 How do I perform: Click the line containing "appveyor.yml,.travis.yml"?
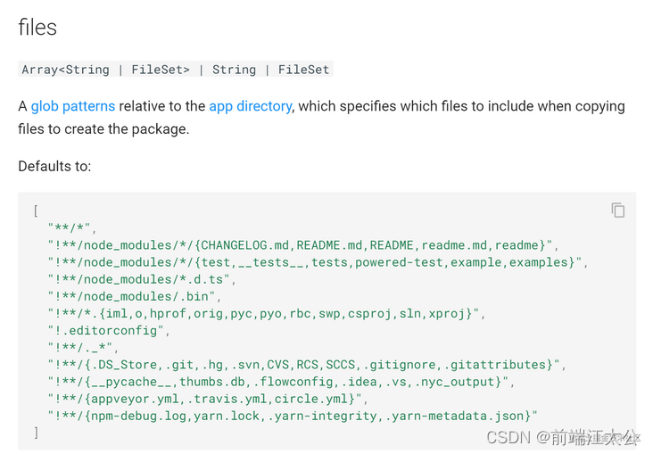(x=207, y=399)
